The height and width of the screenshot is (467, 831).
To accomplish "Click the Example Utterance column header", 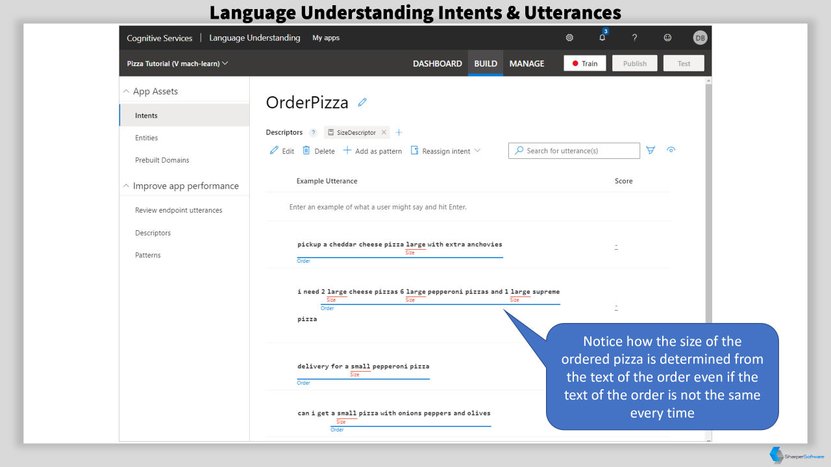I will point(327,181).
